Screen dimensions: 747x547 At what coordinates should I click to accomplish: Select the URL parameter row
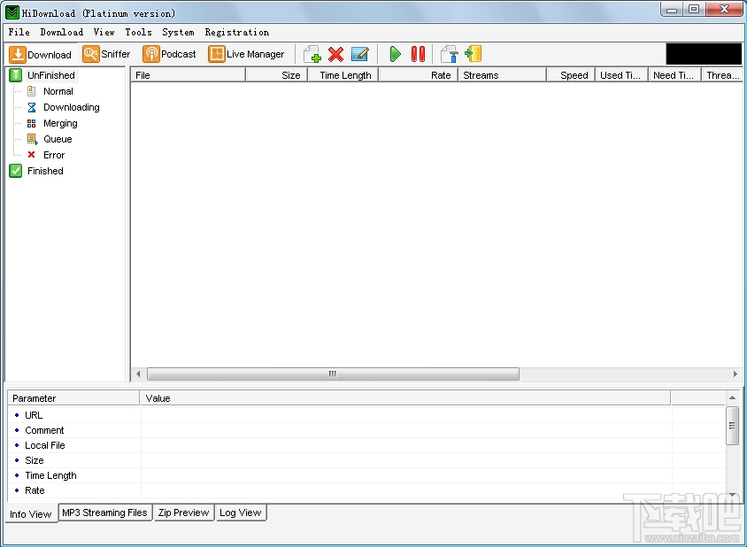pyautogui.click(x=366, y=415)
